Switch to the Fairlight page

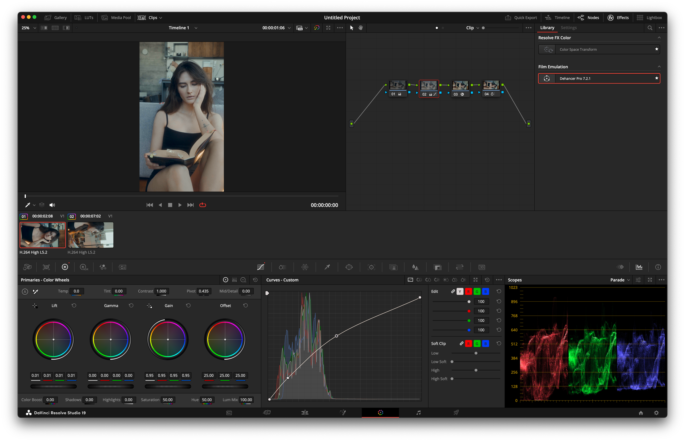click(418, 412)
